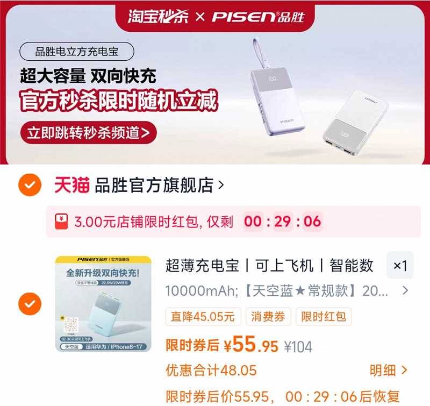Click the PISEN品胜 brand logo
The image size is (430, 406).
[x=259, y=17]
